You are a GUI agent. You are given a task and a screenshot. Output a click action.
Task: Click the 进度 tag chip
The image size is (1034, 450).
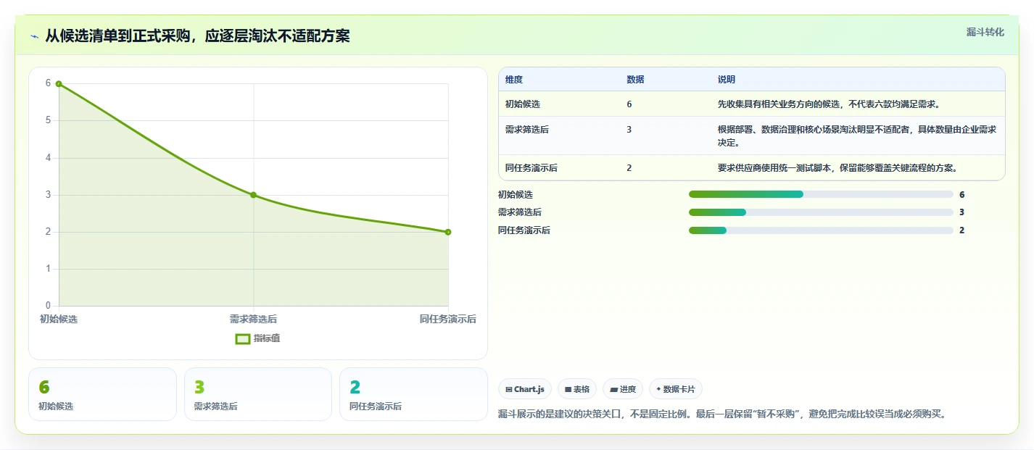(623, 389)
